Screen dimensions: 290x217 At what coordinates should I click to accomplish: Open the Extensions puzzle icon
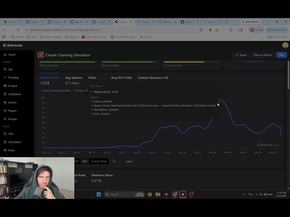coord(231,30)
